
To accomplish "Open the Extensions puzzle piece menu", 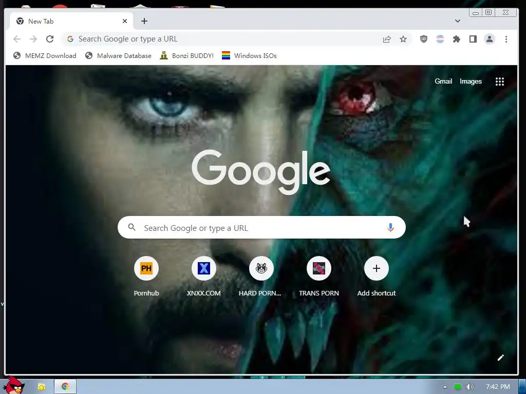I will coord(457,39).
